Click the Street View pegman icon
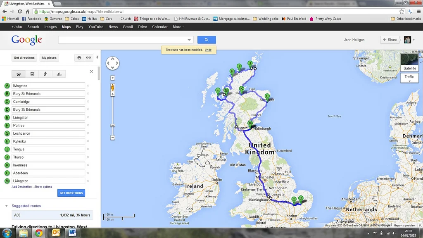The width and height of the screenshot is (423, 238). tap(112, 87)
